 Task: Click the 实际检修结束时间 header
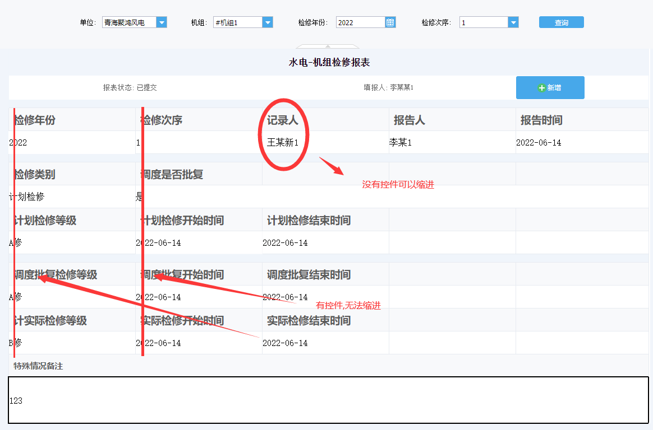(309, 321)
